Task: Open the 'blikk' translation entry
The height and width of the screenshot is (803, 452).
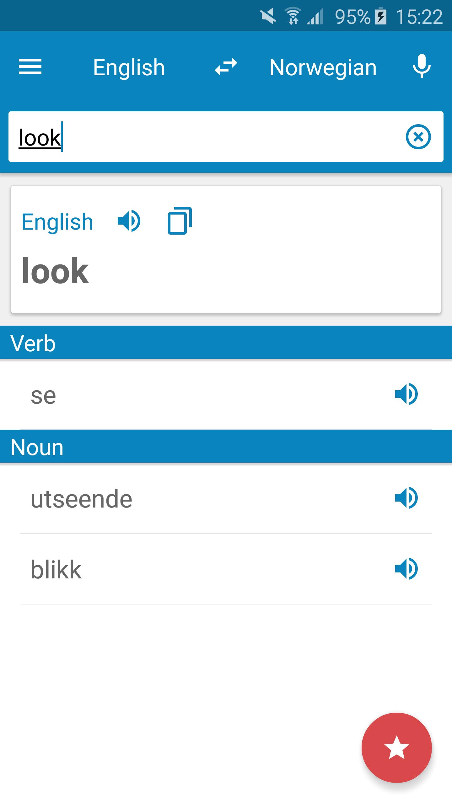Action: click(x=188, y=569)
